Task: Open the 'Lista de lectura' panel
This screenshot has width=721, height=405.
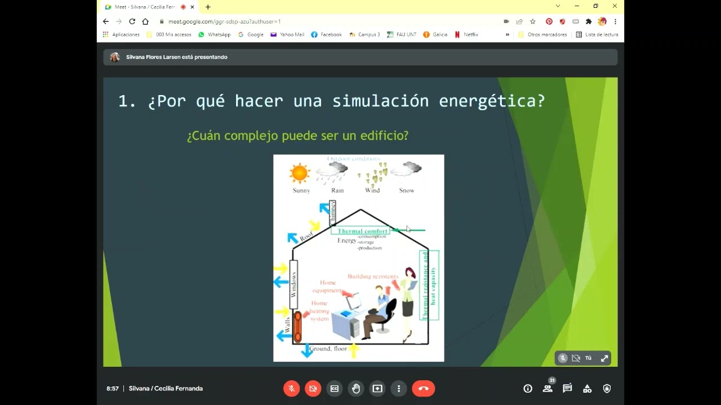Action: (597, 34)
